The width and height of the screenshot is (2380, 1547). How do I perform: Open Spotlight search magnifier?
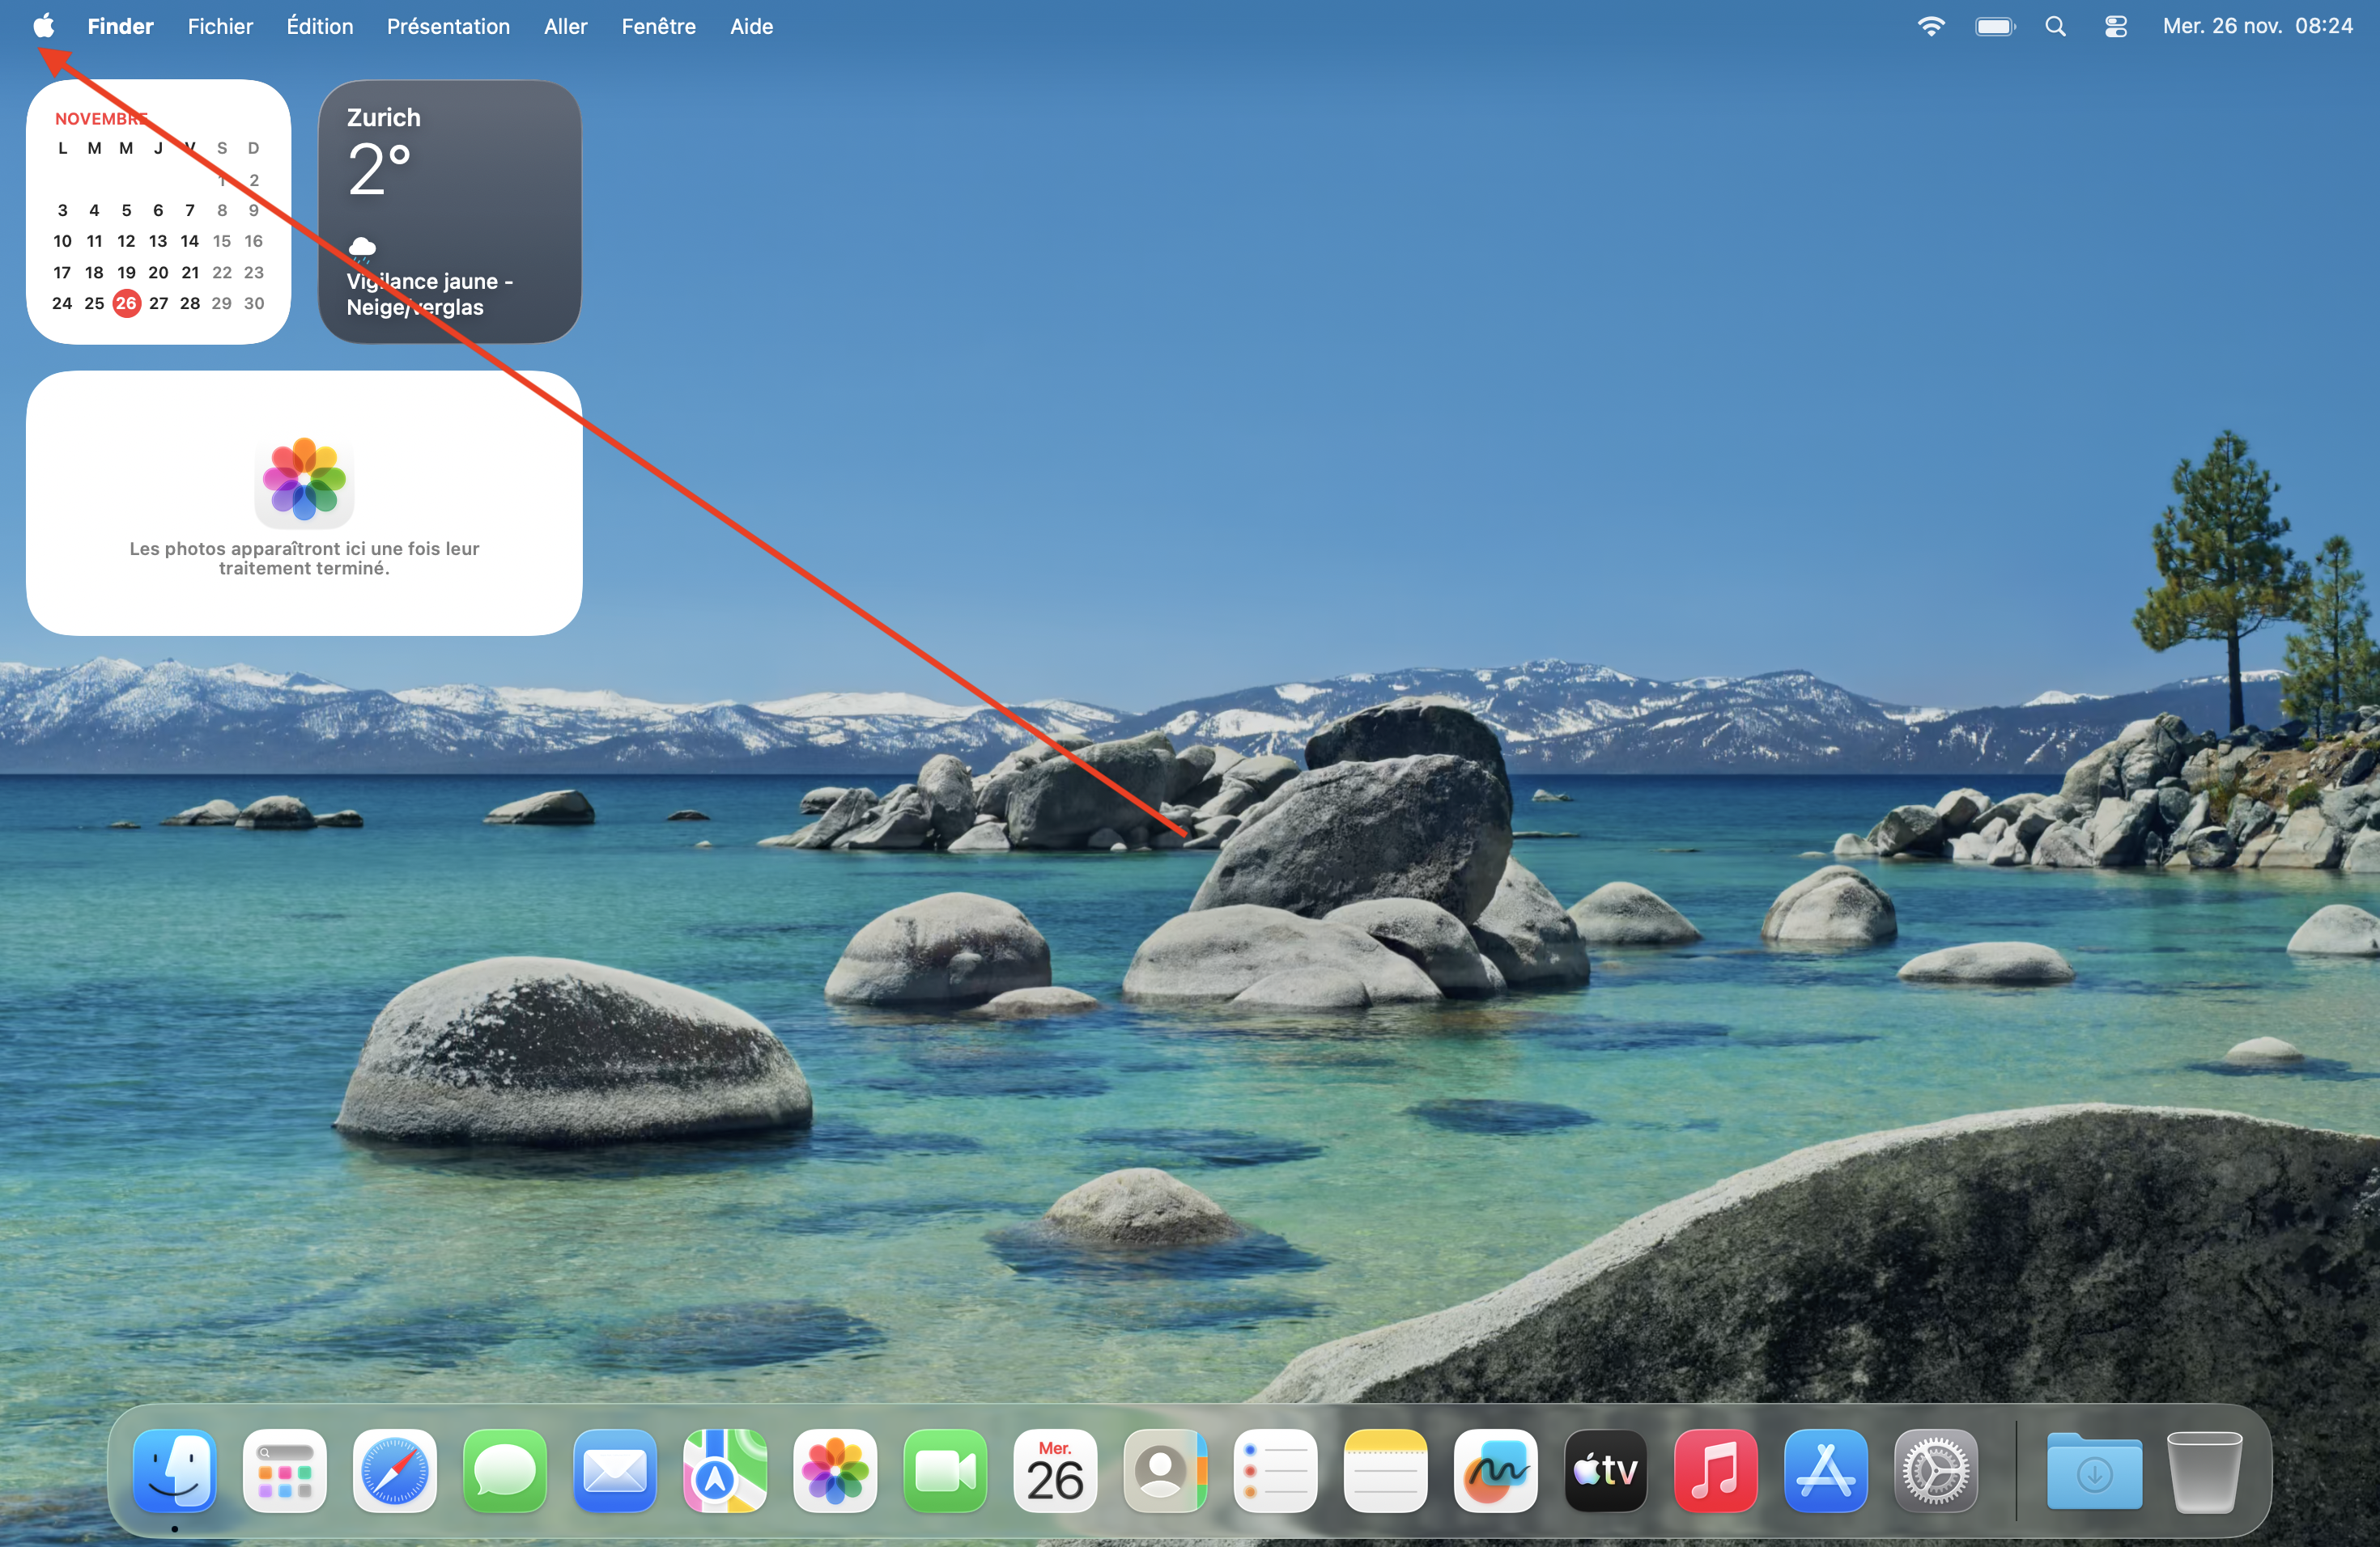pyautogui.click(x=2055, y=27)
